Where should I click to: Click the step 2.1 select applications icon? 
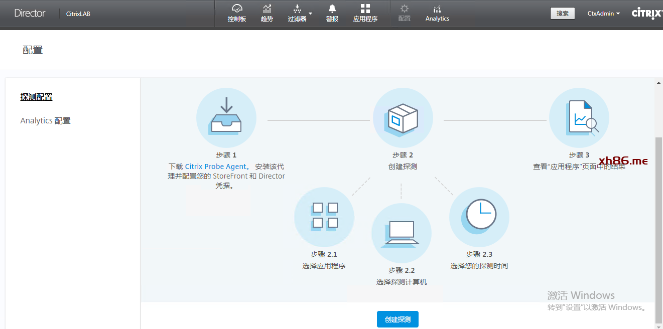pyautogui.click(x=324, y=217)
